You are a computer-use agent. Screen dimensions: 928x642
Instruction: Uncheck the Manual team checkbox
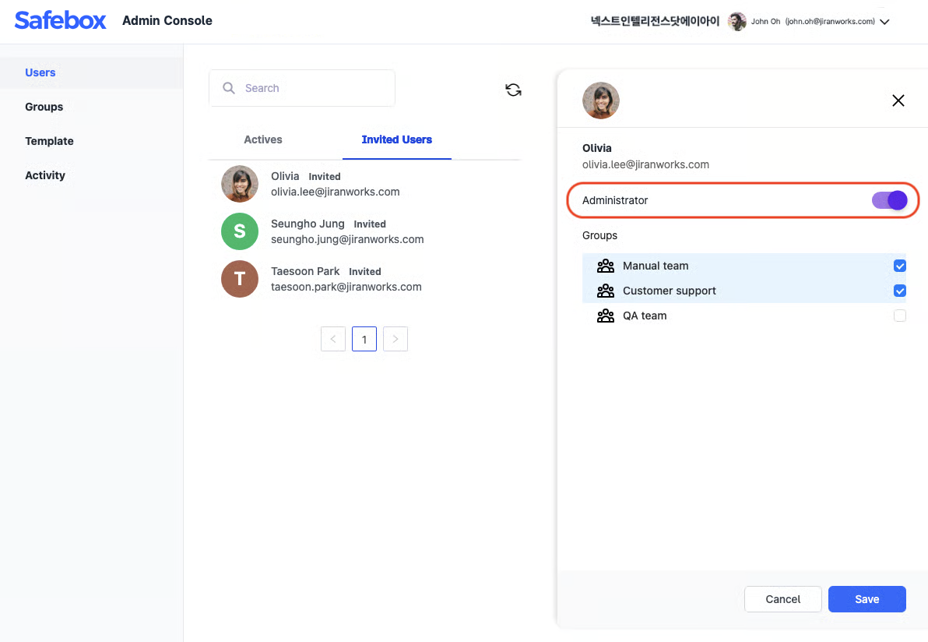[x=900, y=266]
